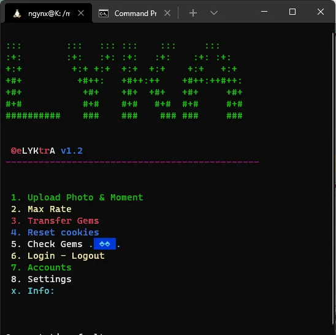The width and height of the screenshot is (336, 335).
Task: Open the new-tab profile dropdown
Action: point(214,13)
